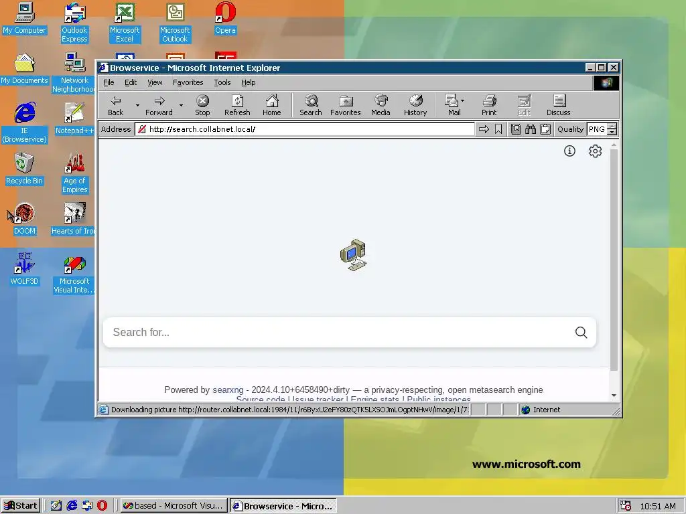Image resolution: width=686 pixels, height=514 pixels.
Task: Click the bookmark icon beside address bar
Action: click(498, 129)
